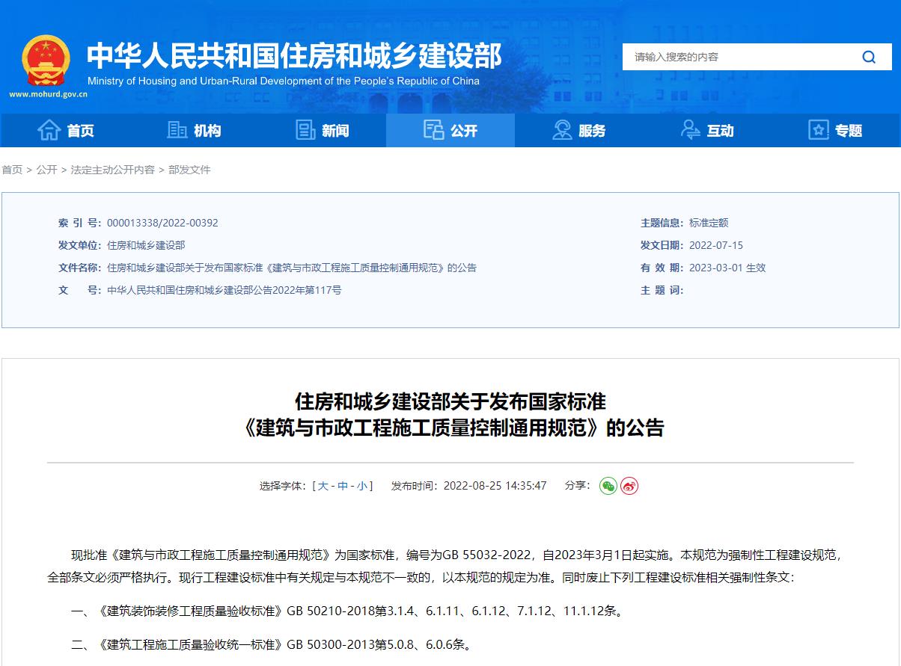Focus the search input field
Screen dimensions: 901x666
click(x=737, y=57)
